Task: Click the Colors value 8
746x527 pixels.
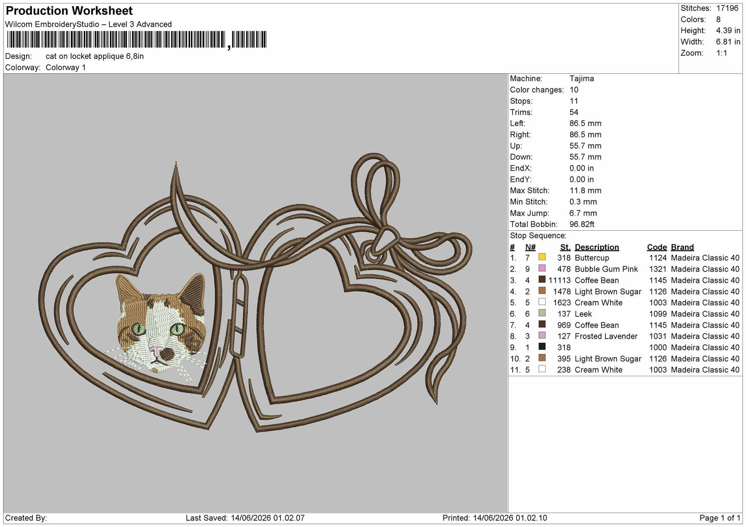Action: (718, 20)
